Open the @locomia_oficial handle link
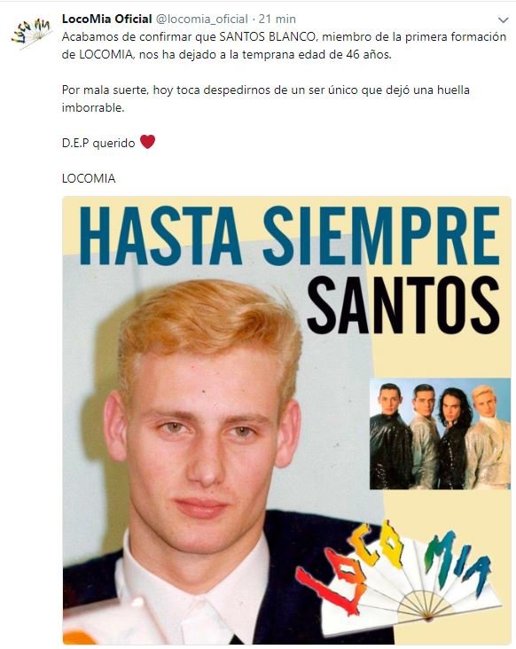516x649 pixels. coord(201,19)
